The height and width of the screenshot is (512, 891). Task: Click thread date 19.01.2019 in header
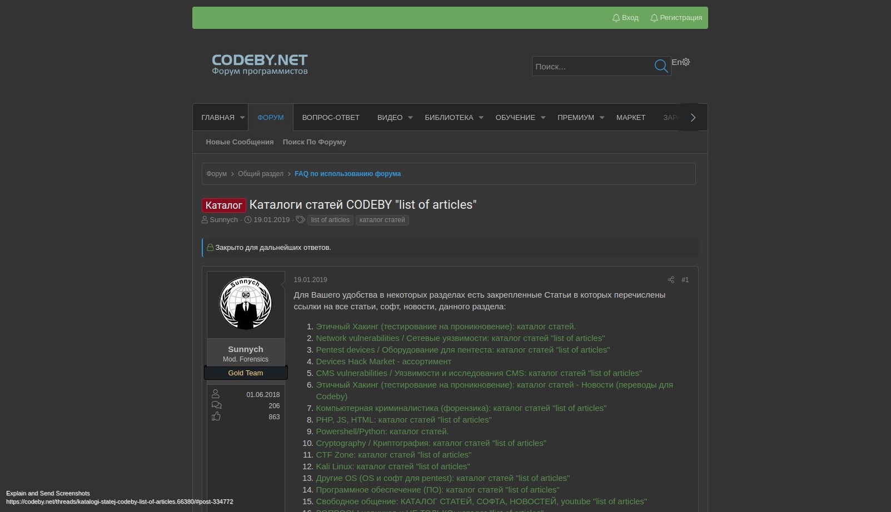(271, 220)
